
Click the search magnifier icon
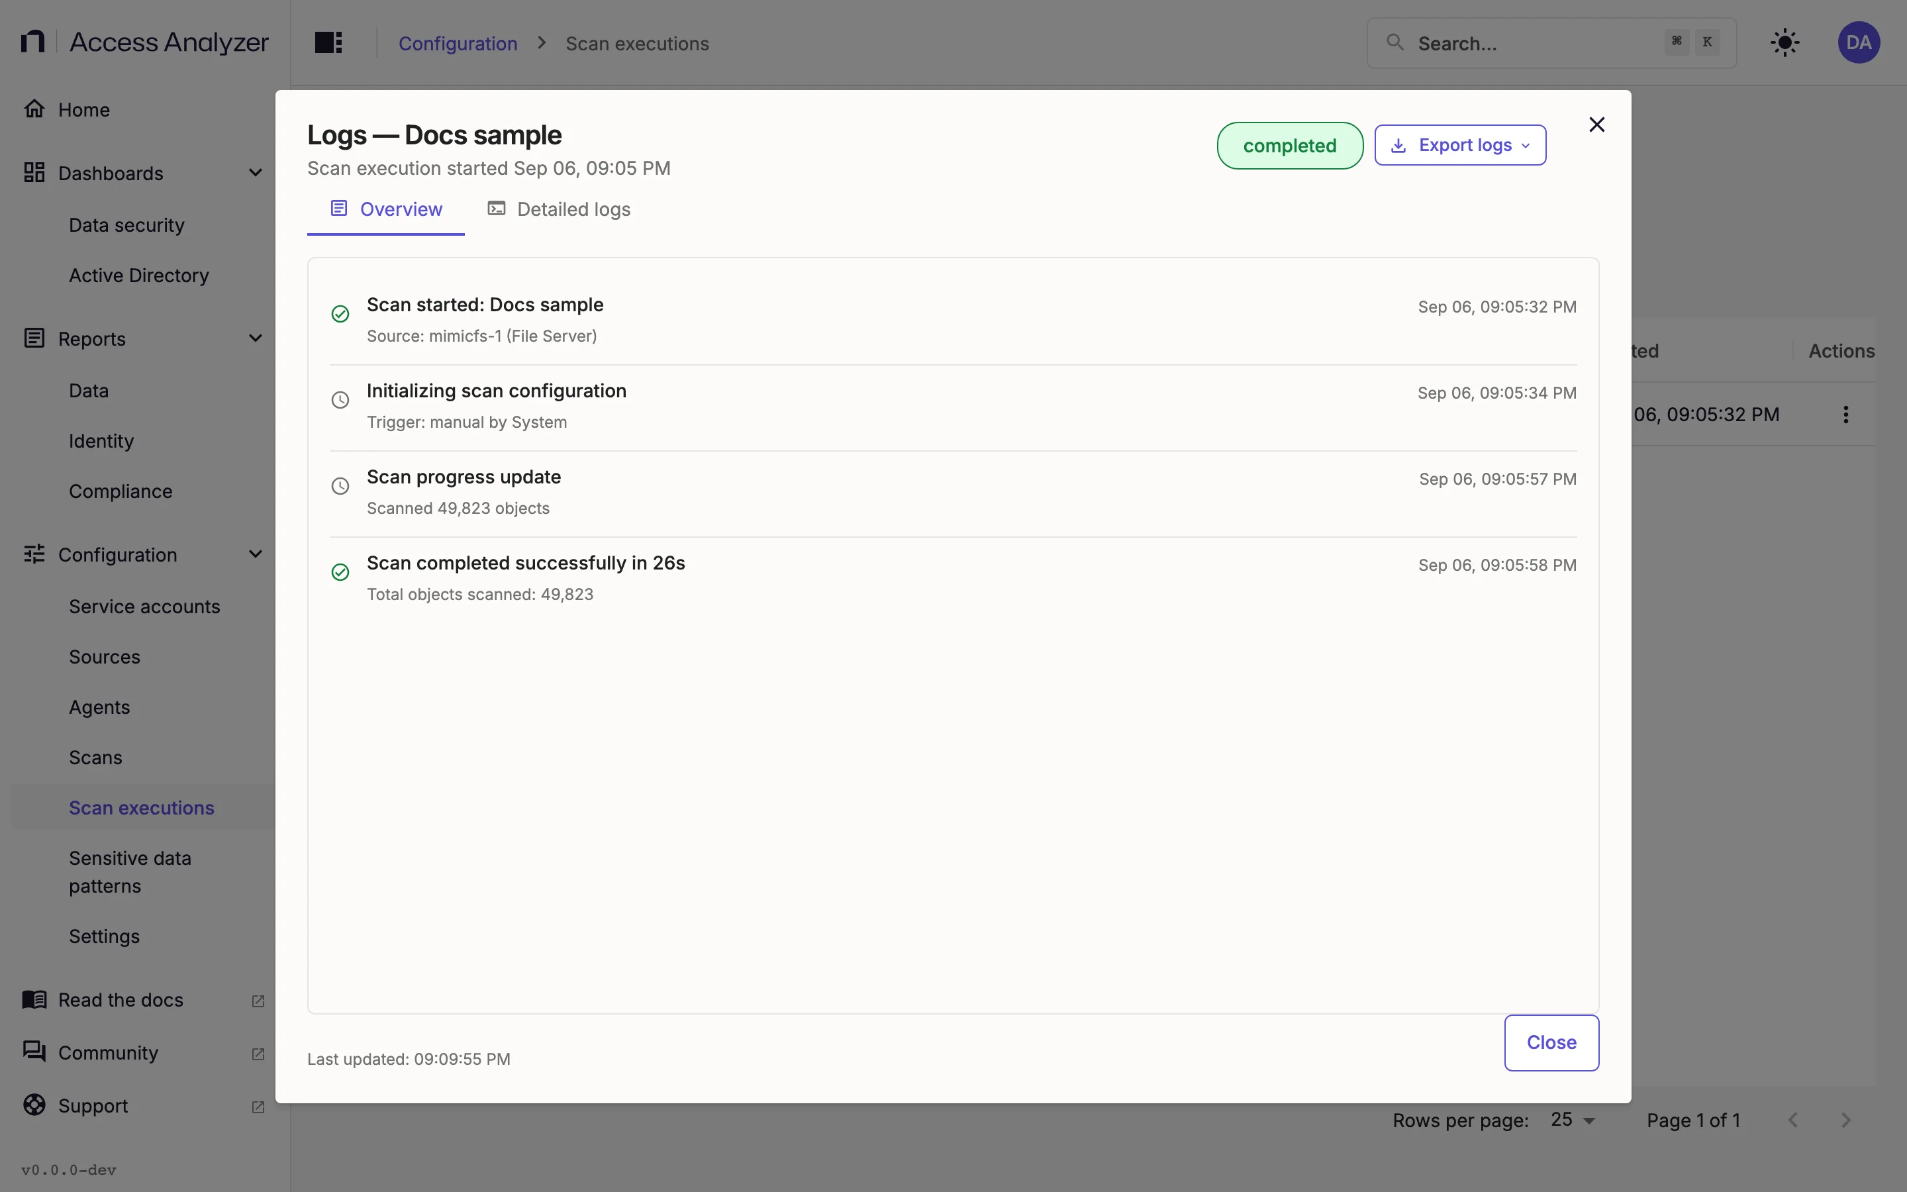1394,42
